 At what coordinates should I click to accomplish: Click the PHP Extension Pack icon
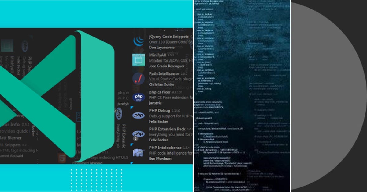(138, 134)
